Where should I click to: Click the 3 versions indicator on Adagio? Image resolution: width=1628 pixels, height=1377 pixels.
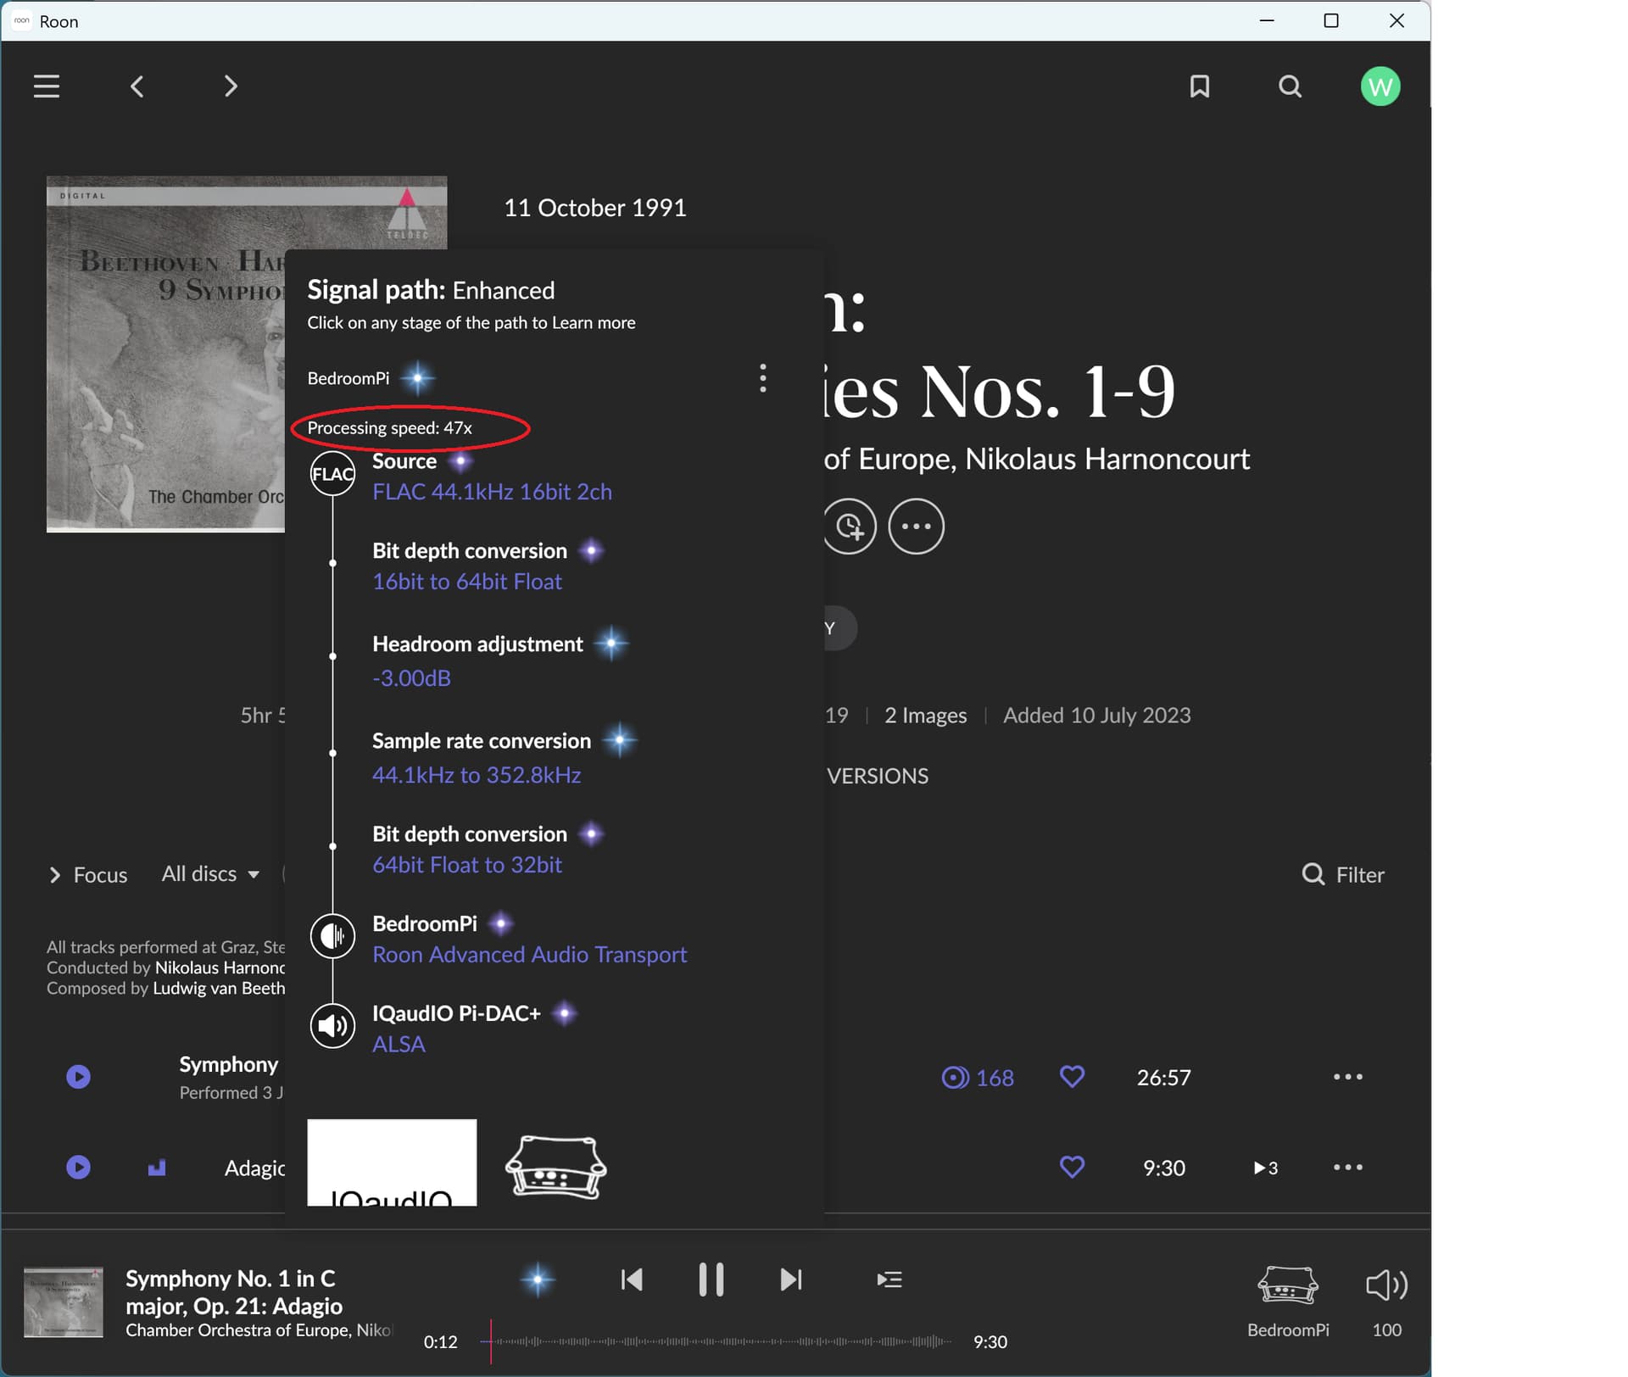(x=1265, y=1168)
